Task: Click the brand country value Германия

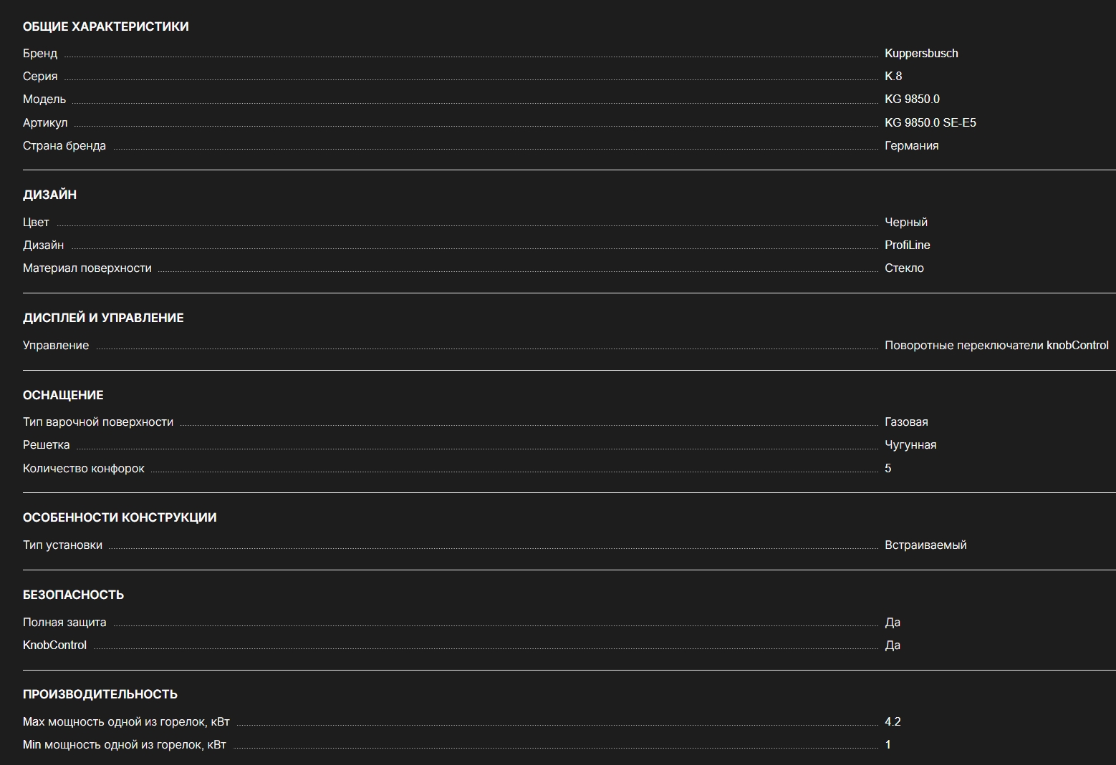Action: tap(911, 145)
